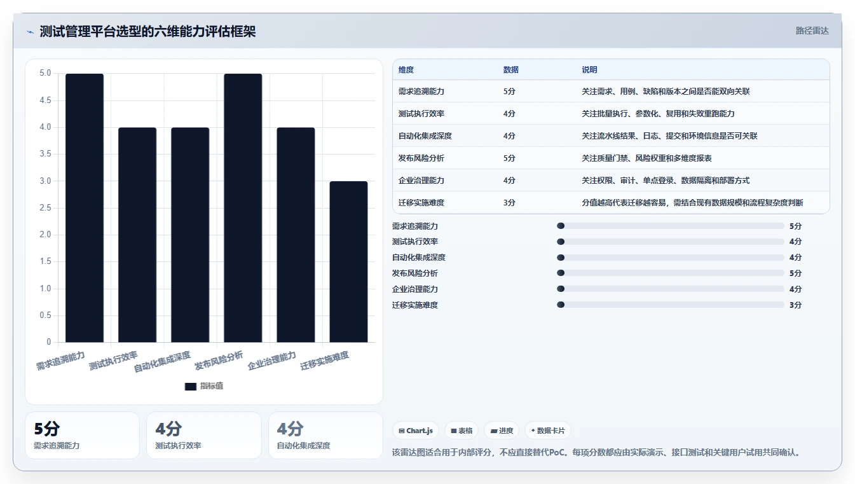Select the 数据卡片 chip
Image resolution: width=855 pixels, height=484 pixels.
pos(547,431)
